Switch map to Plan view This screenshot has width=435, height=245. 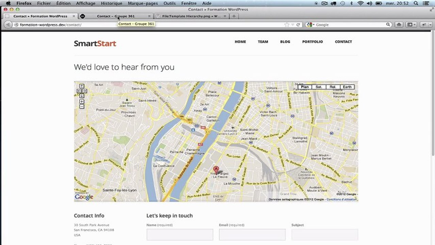[x=305, y=87]
